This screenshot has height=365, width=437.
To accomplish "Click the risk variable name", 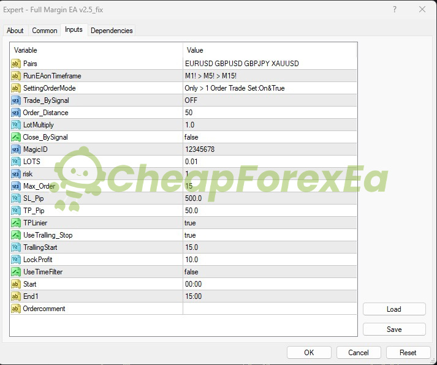I will pos(28,174).
